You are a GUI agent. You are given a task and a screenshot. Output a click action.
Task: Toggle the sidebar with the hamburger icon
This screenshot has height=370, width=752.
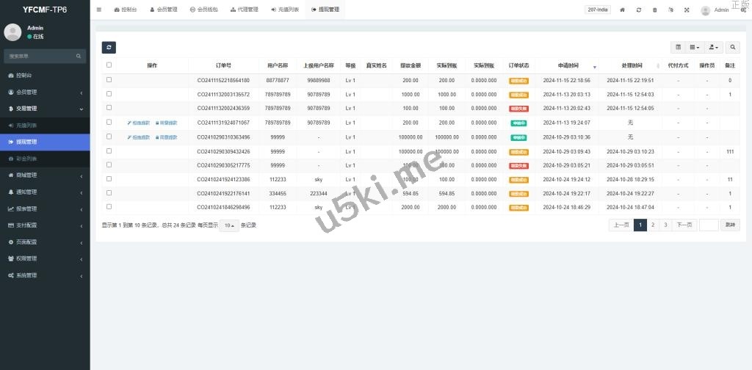(x=99, y=10)
